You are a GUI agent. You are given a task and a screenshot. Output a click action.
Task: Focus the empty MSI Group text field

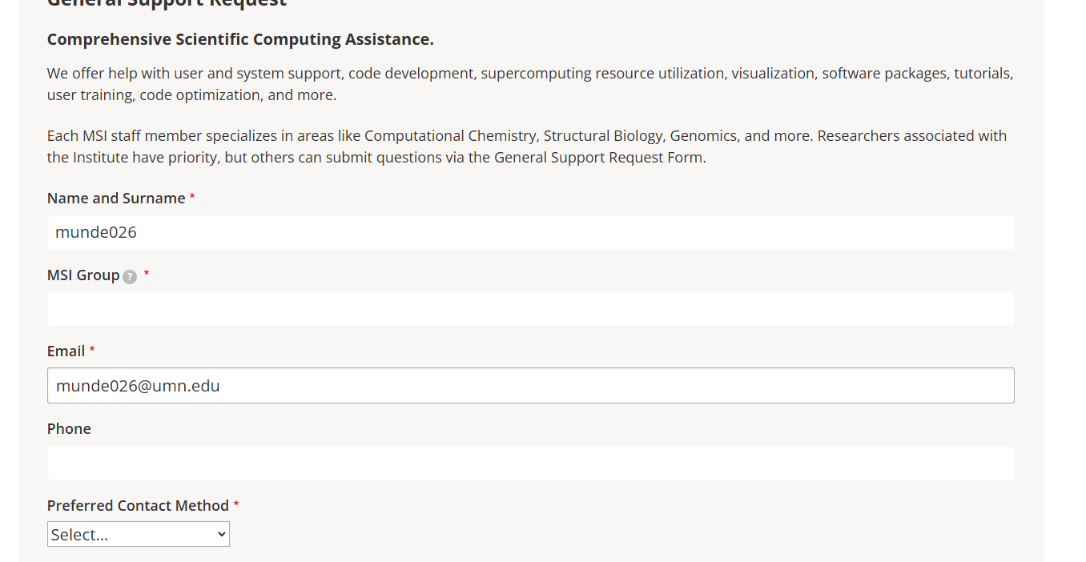click(x=530, y=309)
